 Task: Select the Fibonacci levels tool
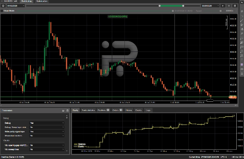click(x=242, y=38)
